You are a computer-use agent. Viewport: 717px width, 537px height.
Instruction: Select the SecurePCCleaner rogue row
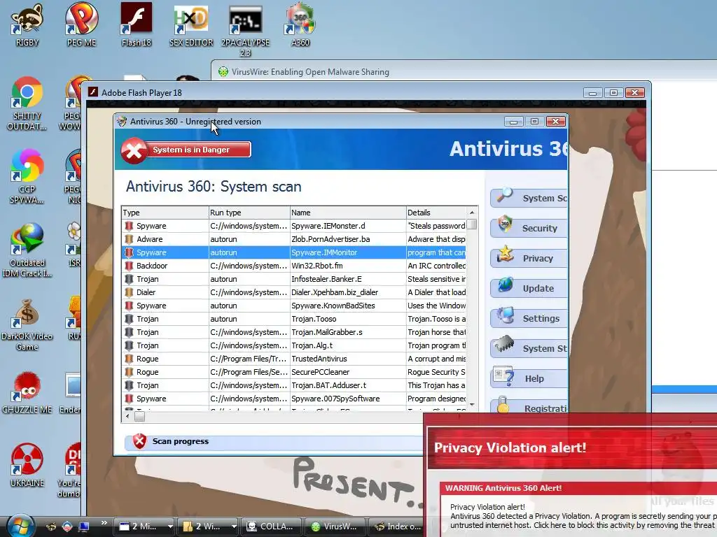tap(294, 372)
